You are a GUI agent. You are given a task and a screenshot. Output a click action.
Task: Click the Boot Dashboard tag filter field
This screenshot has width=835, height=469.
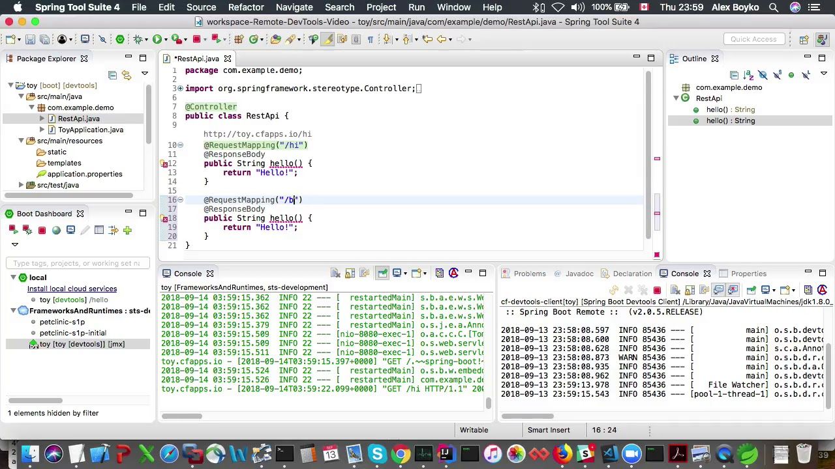[x=78, y=263]
